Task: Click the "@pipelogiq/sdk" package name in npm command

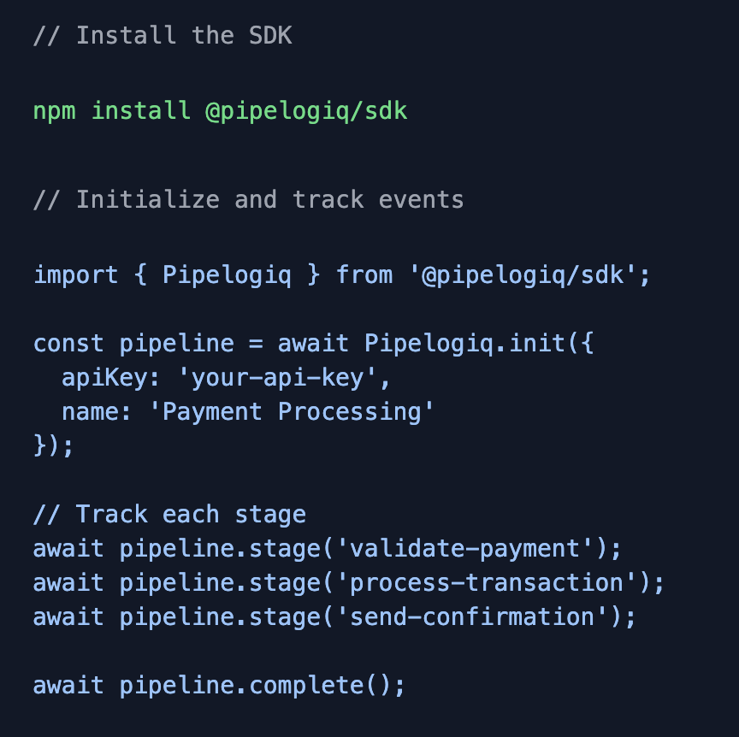Action: (x=306, y=111)
